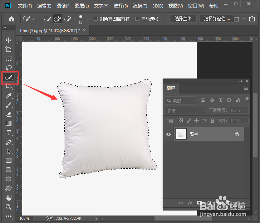Open the status bar info arrow

pyautogui.click(x=96, y=218)
